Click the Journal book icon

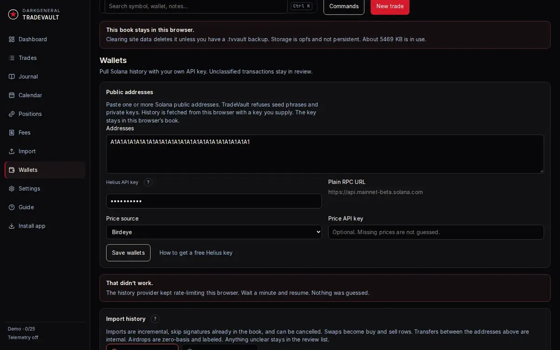pyautogui.click(x=12, y=77)
